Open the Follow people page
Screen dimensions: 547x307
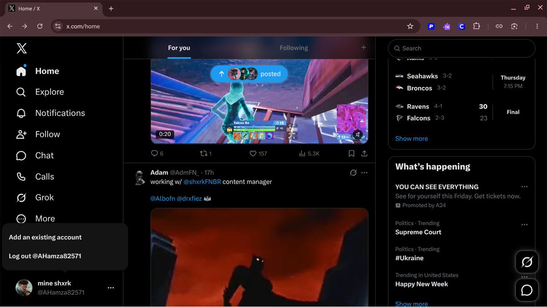click(x=38, y=134)
